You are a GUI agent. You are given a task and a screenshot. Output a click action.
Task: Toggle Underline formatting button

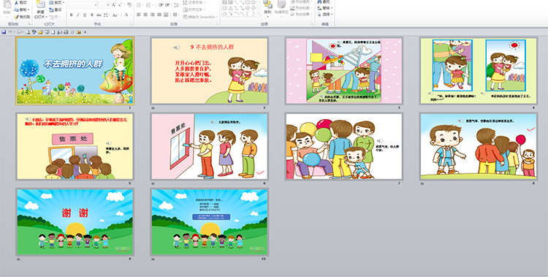(x=85, y=15)
